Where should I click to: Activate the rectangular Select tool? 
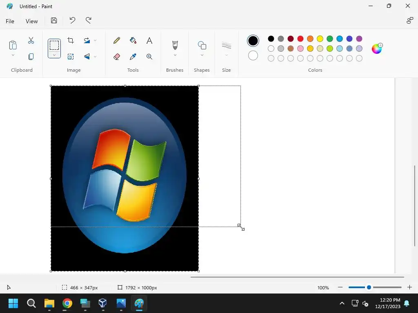[x=54, y=45]
